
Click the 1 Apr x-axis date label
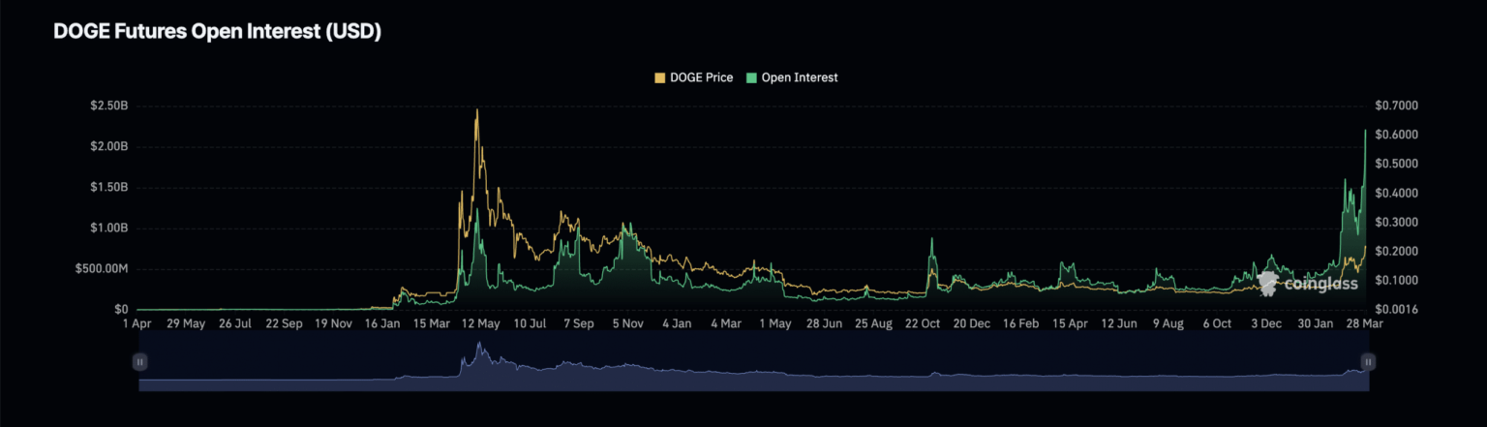click(x=137, y=324)
